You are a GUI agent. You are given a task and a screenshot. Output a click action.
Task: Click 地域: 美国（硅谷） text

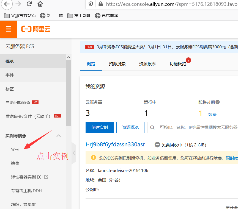pos(103,180)
